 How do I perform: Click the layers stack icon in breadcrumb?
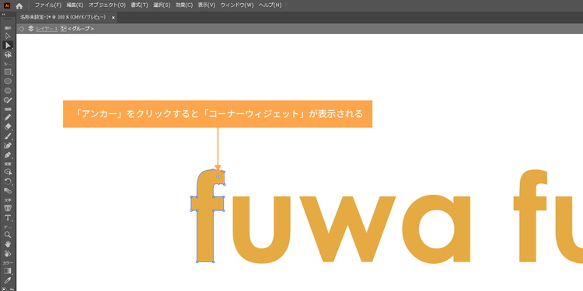pyautogui.click(x=31, y=29)
